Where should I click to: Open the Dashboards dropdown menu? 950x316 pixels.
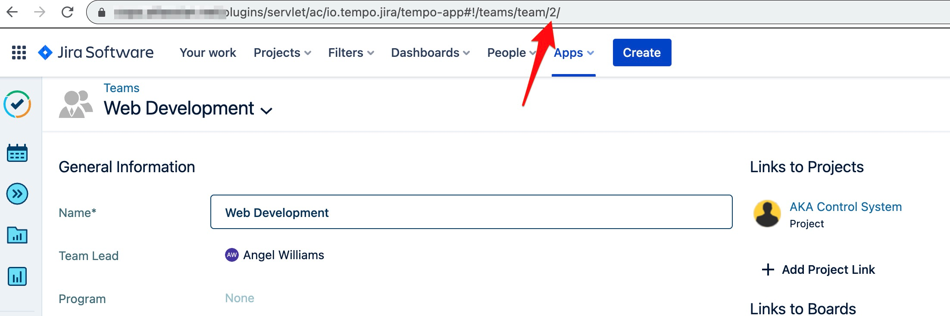click(430, 53)
